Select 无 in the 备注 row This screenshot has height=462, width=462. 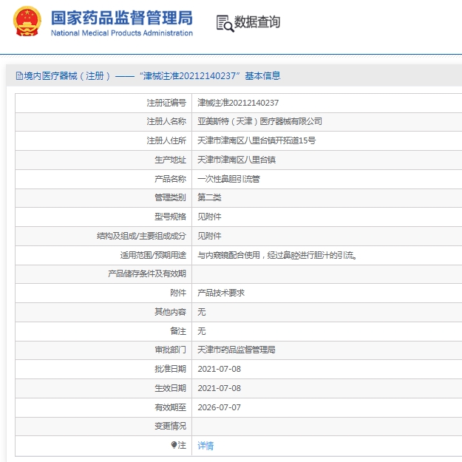tap(202, 331)
